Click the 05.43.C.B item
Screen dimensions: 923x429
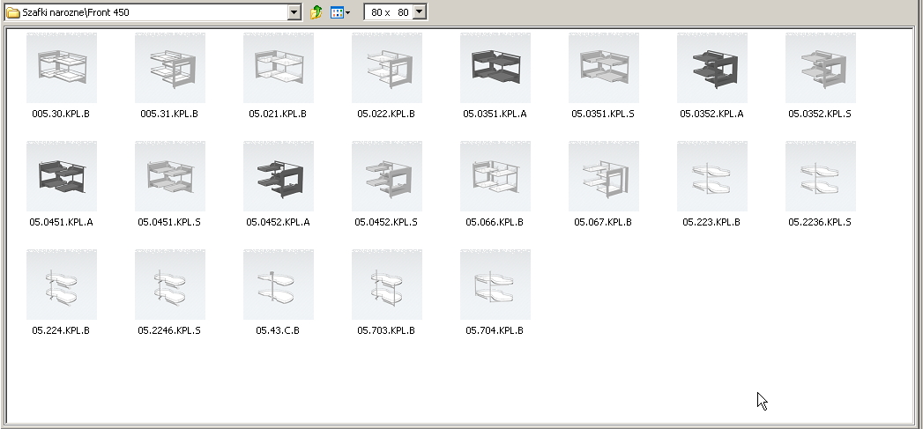pos(278,285)
